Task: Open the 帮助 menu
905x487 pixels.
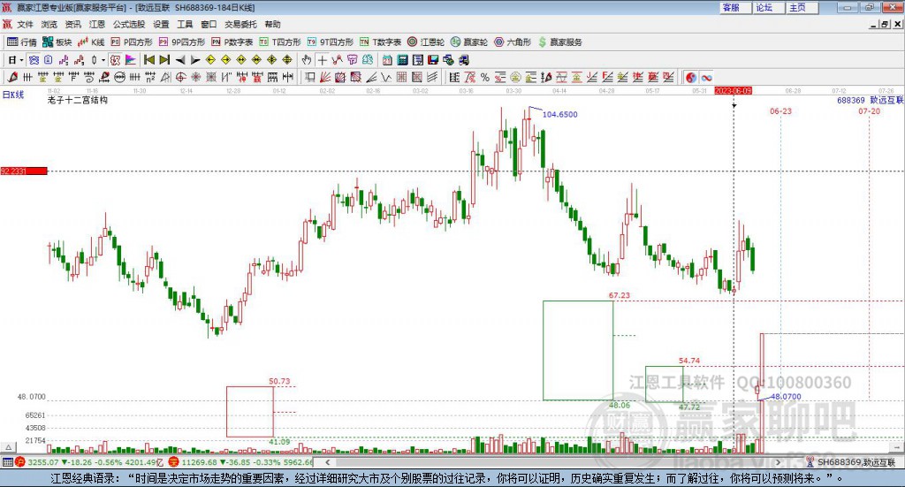Action: [x=272, y=24]
